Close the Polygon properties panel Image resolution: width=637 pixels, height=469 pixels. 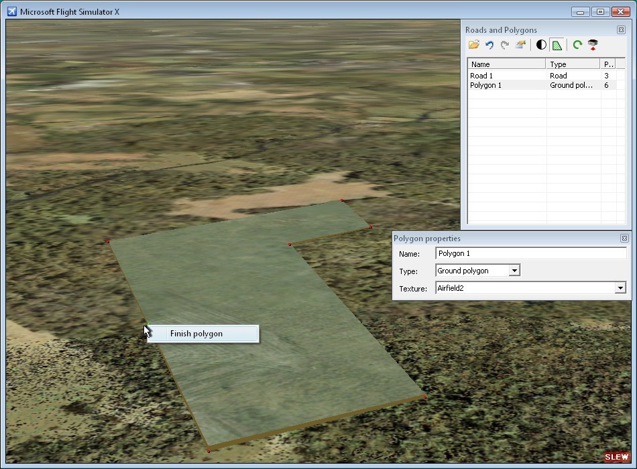click(x=624, y=239)
